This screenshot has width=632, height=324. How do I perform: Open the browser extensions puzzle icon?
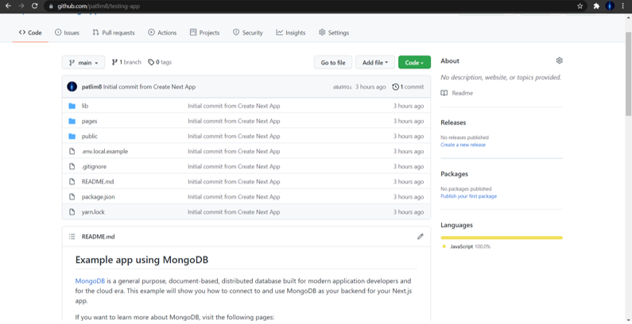point(596,6)
